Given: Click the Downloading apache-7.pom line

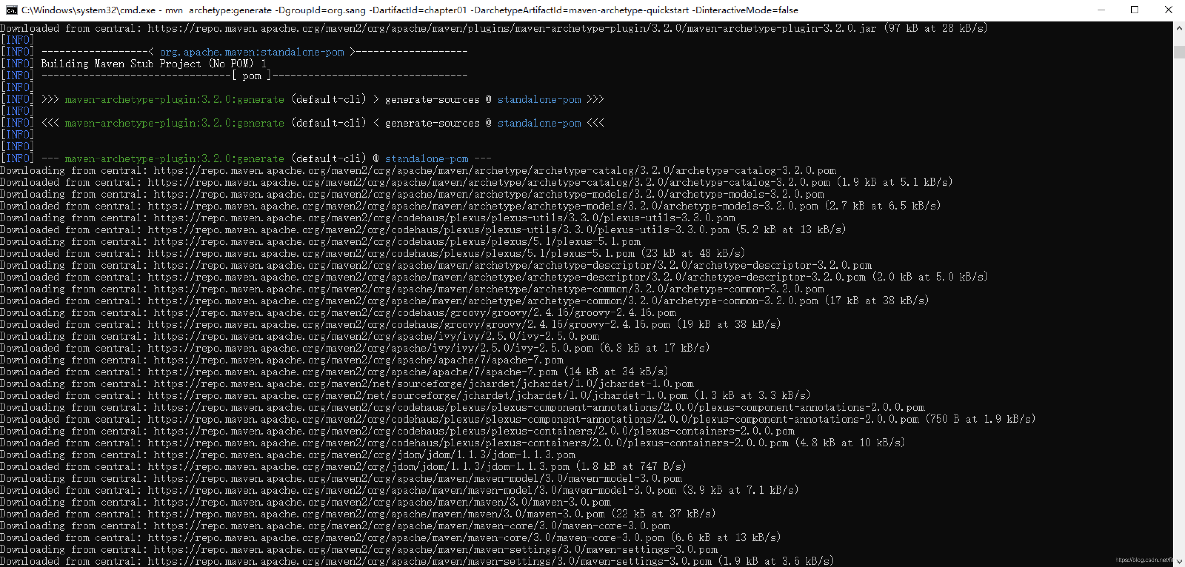Looking at the screenshot, I should [x=281, y=360].
